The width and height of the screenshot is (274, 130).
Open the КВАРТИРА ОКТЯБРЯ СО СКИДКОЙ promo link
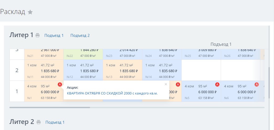click(x=112, y=93)
